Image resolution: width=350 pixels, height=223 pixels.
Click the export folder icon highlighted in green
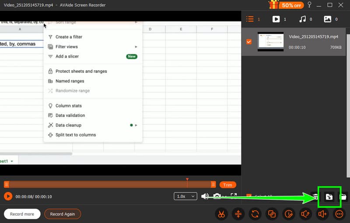coord(329,197)
